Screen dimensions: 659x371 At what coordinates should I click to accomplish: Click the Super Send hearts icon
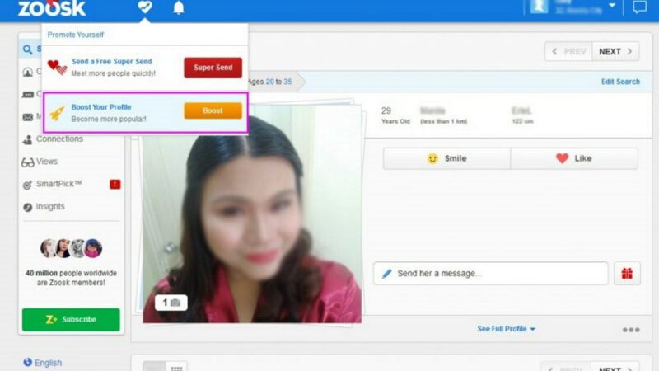[x=57, y=68]
